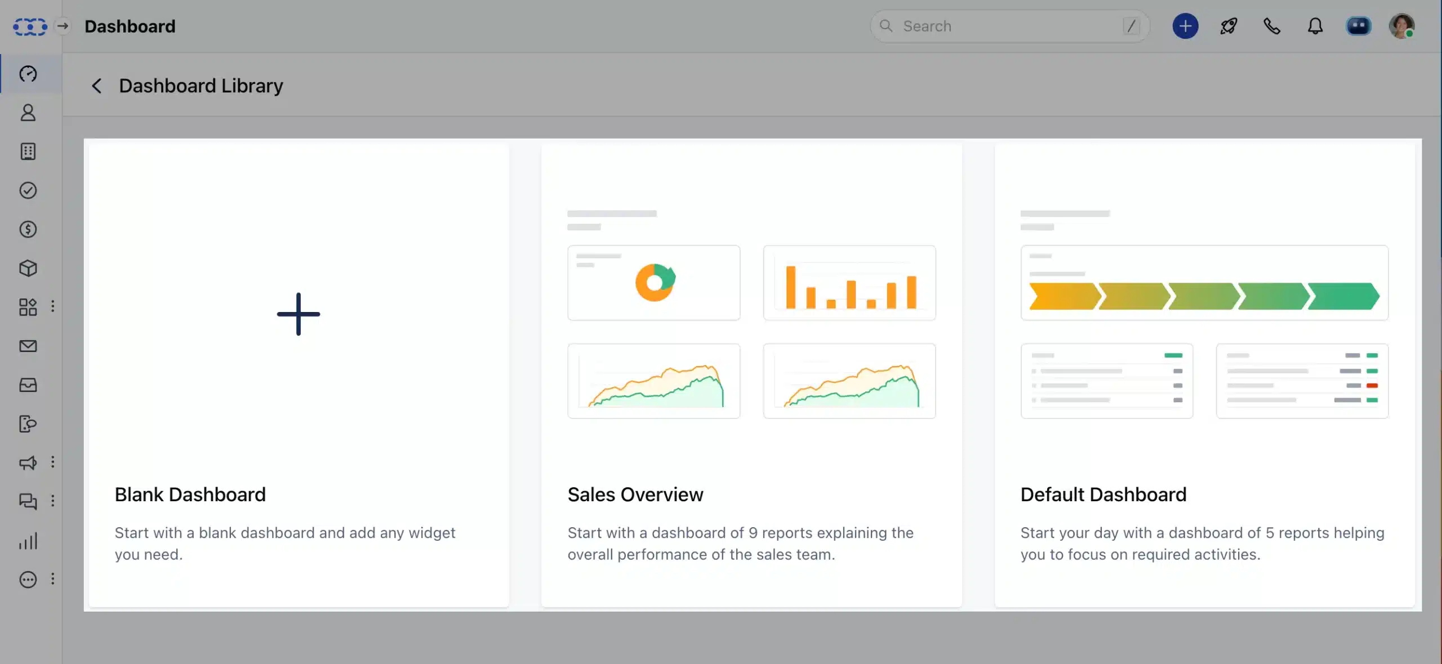1442x664 pixels.
Task: Select the Tasks icon in sidebar
Action: coord(26,190)
